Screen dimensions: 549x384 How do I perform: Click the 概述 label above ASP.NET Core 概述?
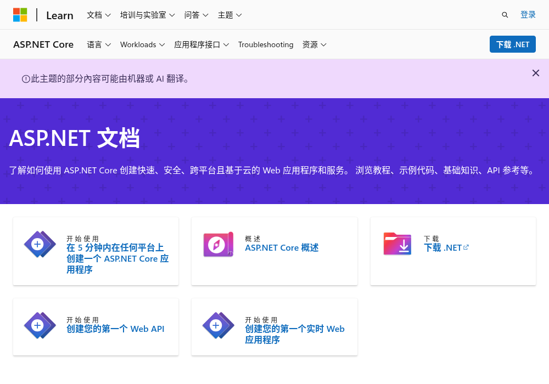(x=253, y=239)
